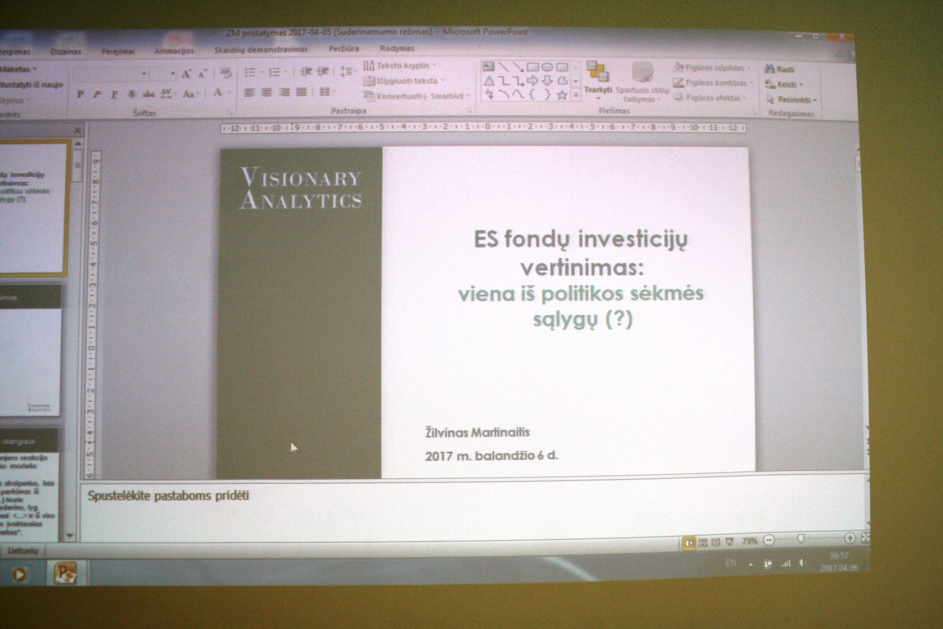Open the Teksto kryptis dropdown
This screenshot has width=943, height=629.
(400, 66)
